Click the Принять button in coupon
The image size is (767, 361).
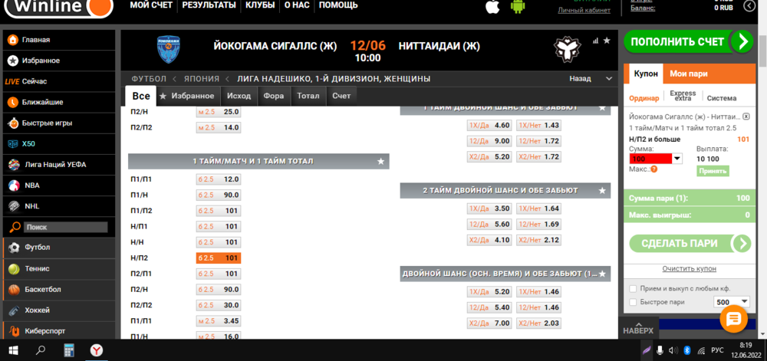tap(713, 171)
